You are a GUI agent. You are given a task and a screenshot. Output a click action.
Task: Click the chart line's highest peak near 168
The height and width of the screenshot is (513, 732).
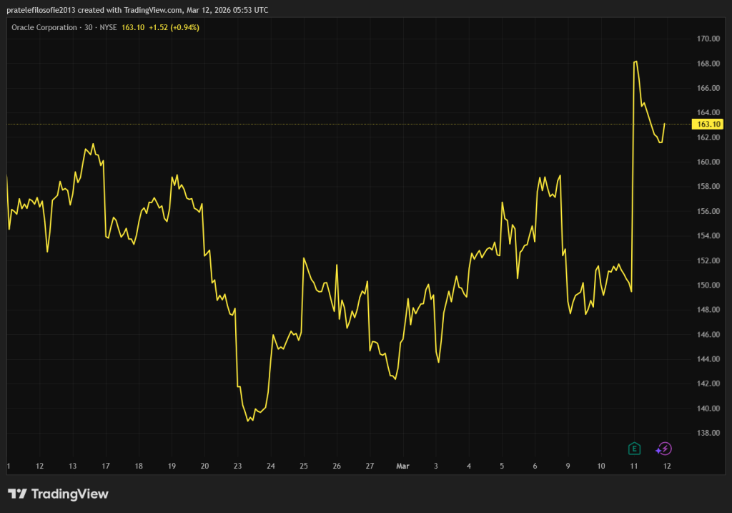(x=635, y=62)
